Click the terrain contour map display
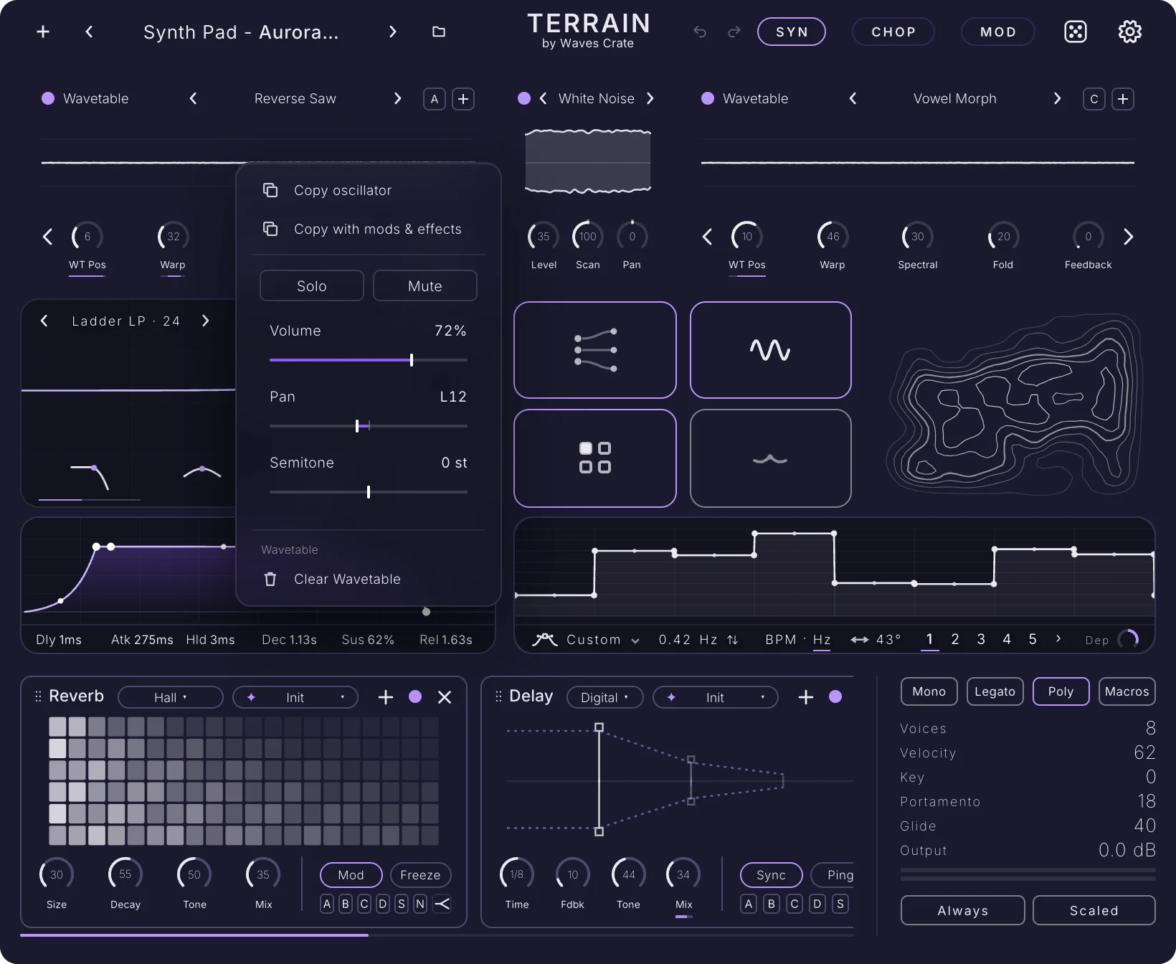1176x964 pixels. tap(1015, 405)
